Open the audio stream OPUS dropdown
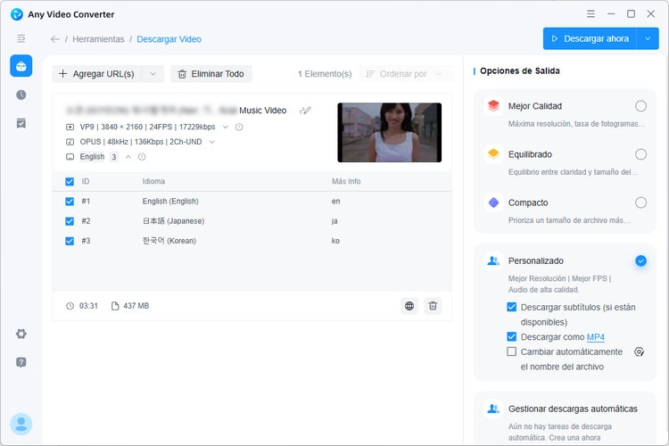The width and height of the screenshot is (669, 446). point(211,142)
